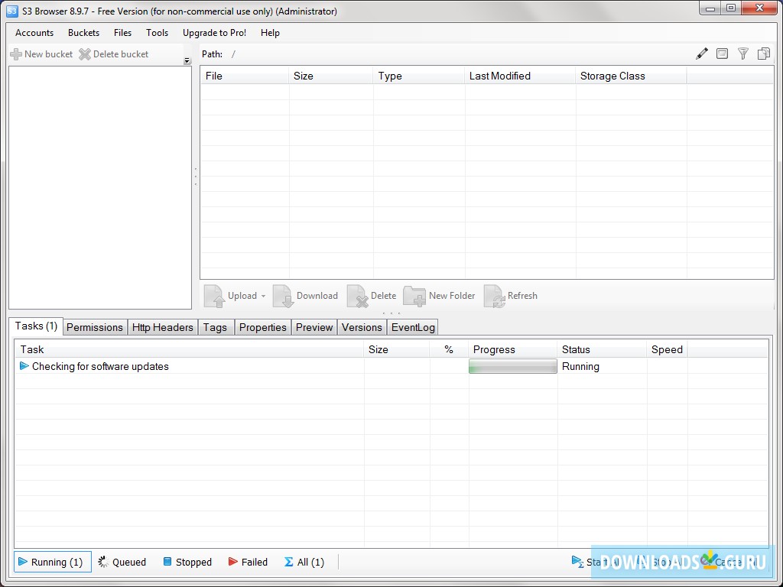
Task: Show Failed tasks filter
Action: click(249, 562)
